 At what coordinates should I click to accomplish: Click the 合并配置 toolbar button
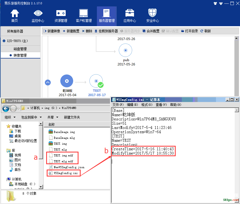click(151, 31)
